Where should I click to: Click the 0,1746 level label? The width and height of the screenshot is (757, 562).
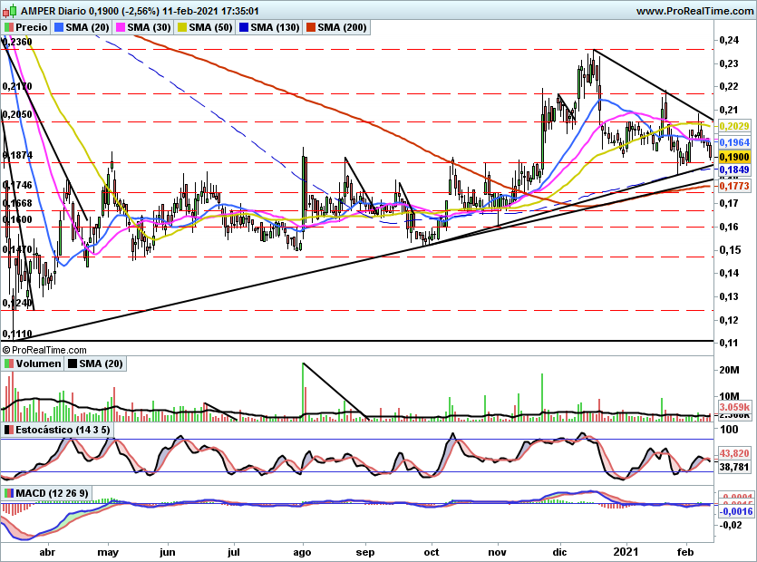17,185
